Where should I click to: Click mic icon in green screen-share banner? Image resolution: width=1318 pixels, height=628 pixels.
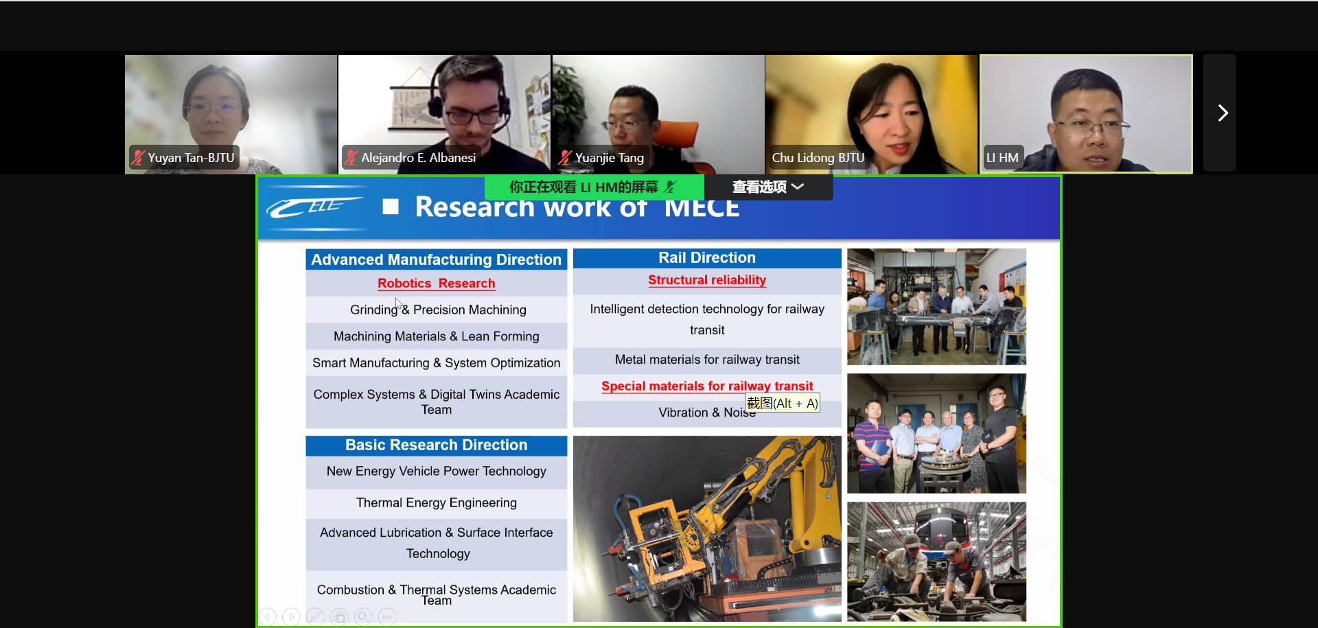point(671,187)
